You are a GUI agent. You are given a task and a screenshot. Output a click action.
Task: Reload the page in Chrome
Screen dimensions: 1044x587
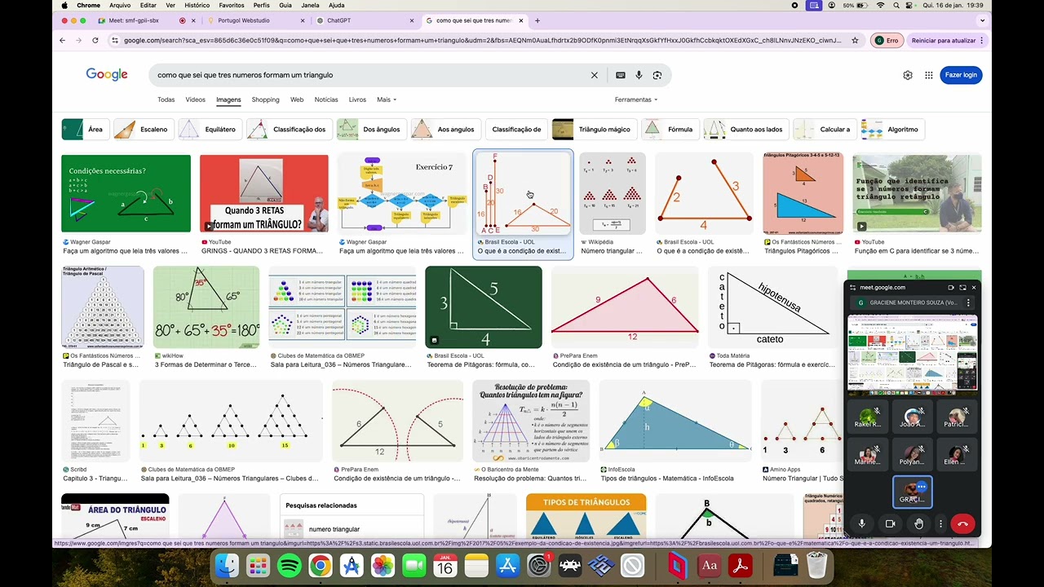tap(95, 40)
